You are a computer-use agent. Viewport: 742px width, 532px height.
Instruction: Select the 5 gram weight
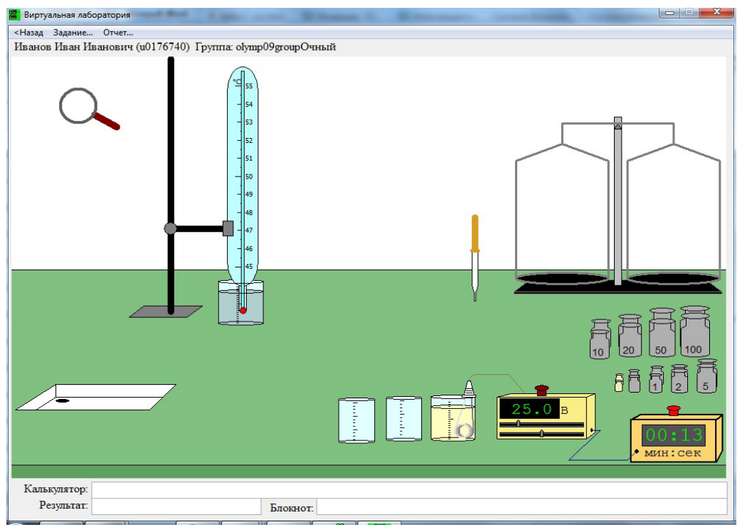tap(706, 376)
